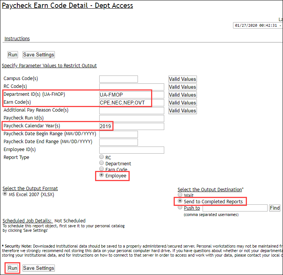Click the Paycheck Calendar Year(s) field
Viewport: 283px width, 275px height.
[132, 126]
